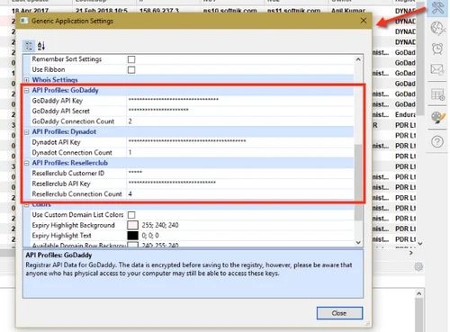Select the 'Dynadot API Key' label
Viewport: 450px width, 332px height.
click(x=56, y=142)
